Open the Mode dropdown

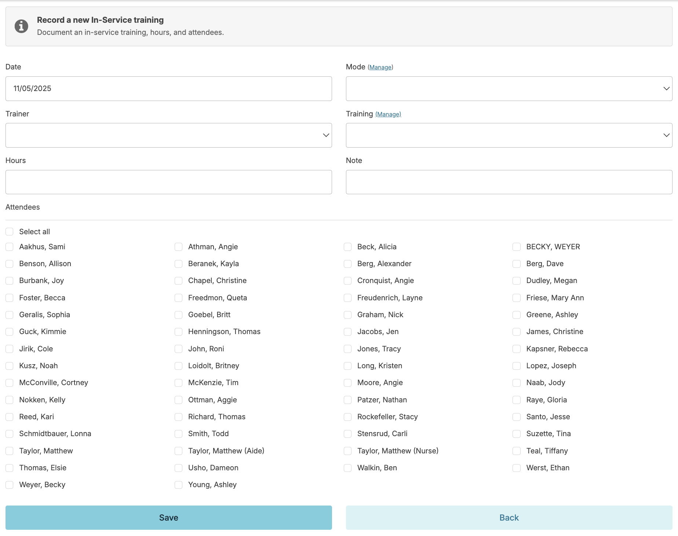[509, 88]
